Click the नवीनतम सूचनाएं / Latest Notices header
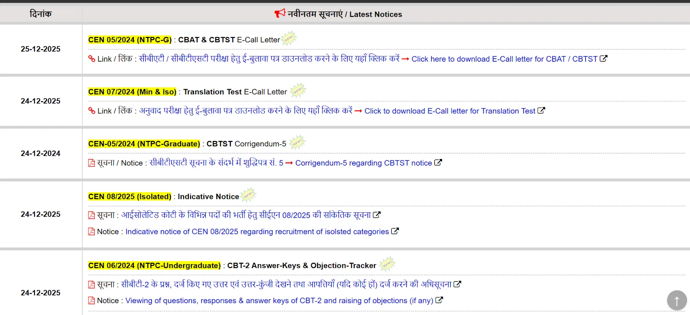The width and height of the screenshot is (690, 315). coord(345,14)
